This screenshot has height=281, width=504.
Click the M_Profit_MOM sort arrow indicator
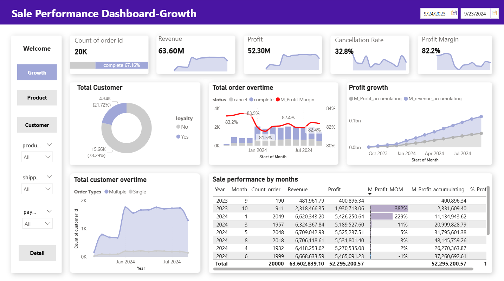370,194
